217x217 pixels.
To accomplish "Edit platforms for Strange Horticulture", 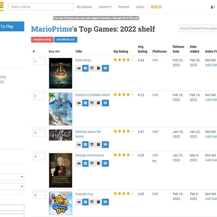I will (x=155, y=155).
